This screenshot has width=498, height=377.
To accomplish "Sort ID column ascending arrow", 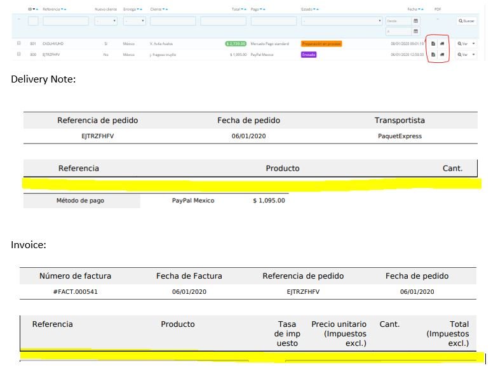I will (37, 9).
